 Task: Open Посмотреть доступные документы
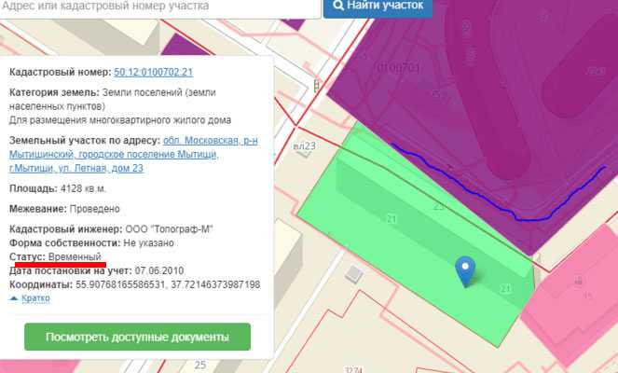point(137,337)
